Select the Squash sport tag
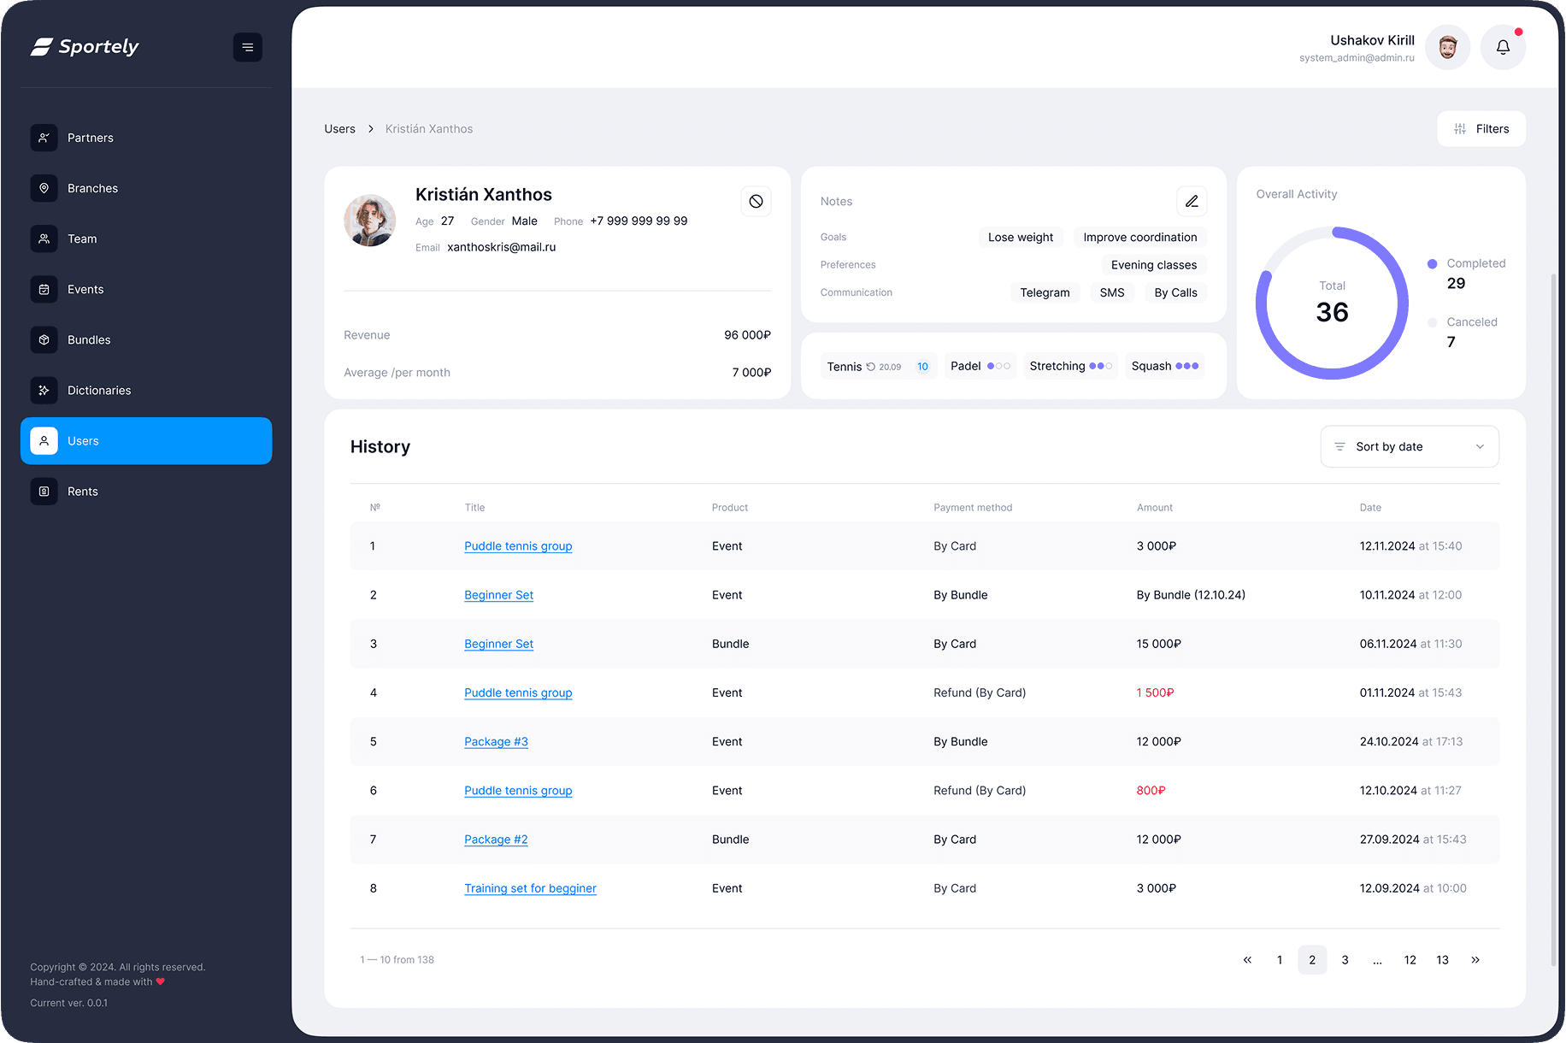 click(x=1165, y=366)
